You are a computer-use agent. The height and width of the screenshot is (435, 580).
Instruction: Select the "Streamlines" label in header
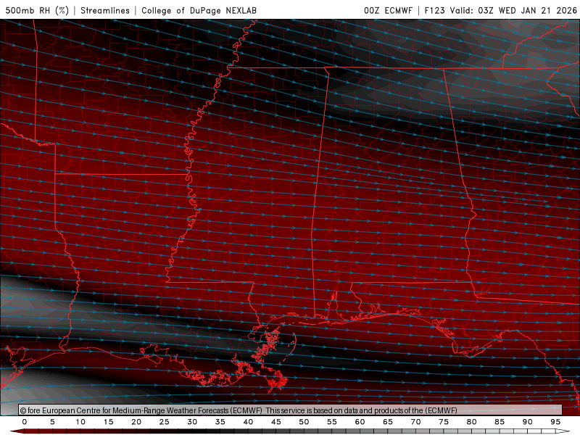(105, 10)
